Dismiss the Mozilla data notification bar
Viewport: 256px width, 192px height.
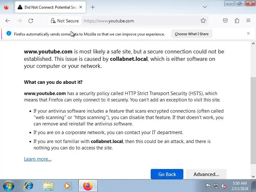click(248, 33)
